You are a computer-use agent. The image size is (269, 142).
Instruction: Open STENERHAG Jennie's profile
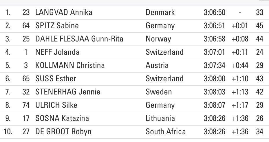coord(67,92)
